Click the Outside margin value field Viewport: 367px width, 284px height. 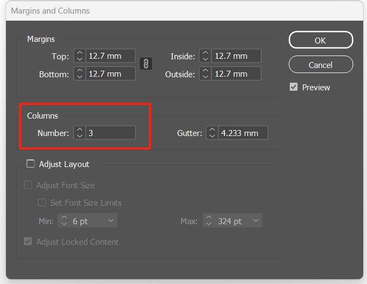point(236,73)
